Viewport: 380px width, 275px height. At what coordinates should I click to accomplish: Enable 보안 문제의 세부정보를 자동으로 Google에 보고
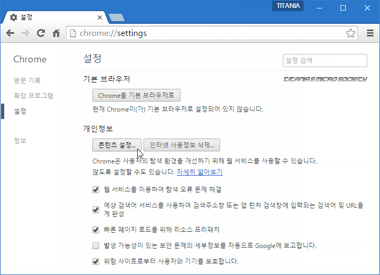click(x=96, y=245)
